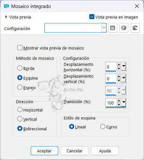Choose Curvo corner style
This screenshot has height=160, width=144.
pyautogui.click(x=103, y=126)
